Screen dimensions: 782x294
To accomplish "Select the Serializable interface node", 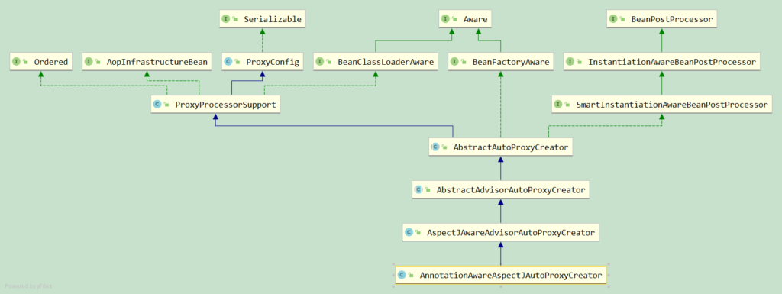I will click(x=263, y=19).
